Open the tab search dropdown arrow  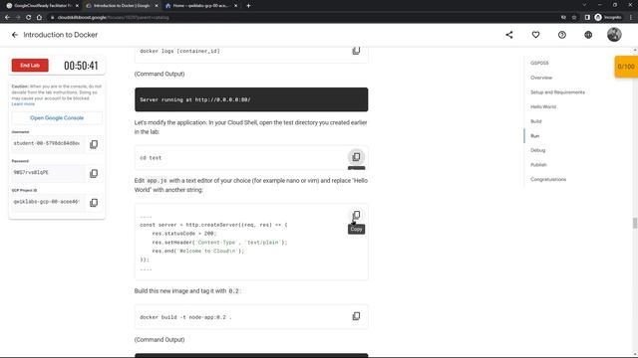pyautogui.click(x=584, y=5)
